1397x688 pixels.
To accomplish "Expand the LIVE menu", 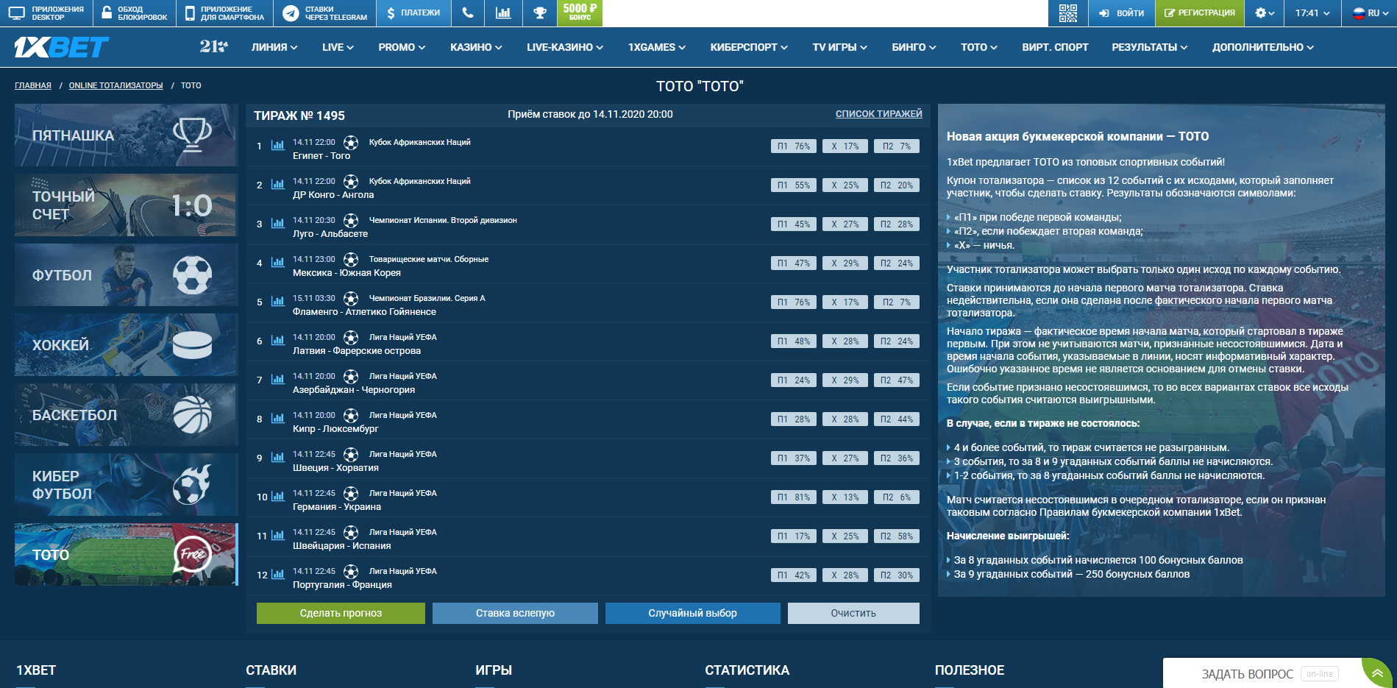I will [338, 47].
